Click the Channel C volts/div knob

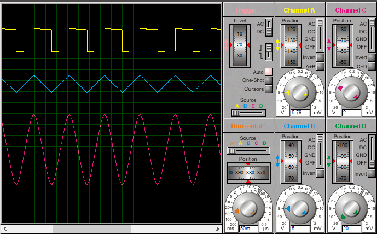[351, 92]
